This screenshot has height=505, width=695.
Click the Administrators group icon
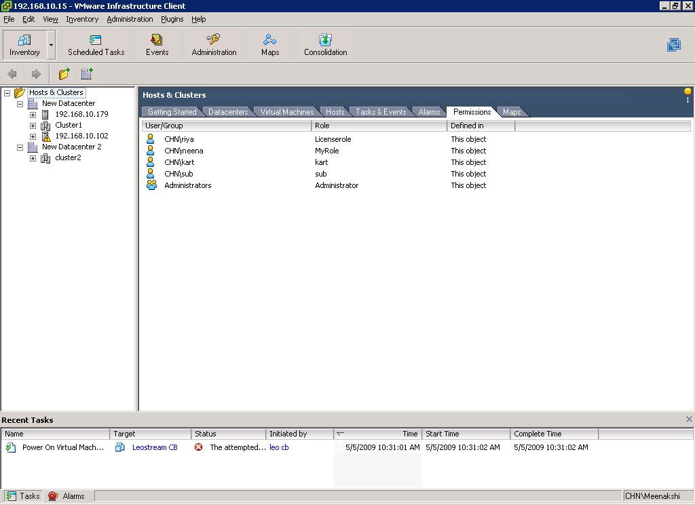(x=151, y=185)
